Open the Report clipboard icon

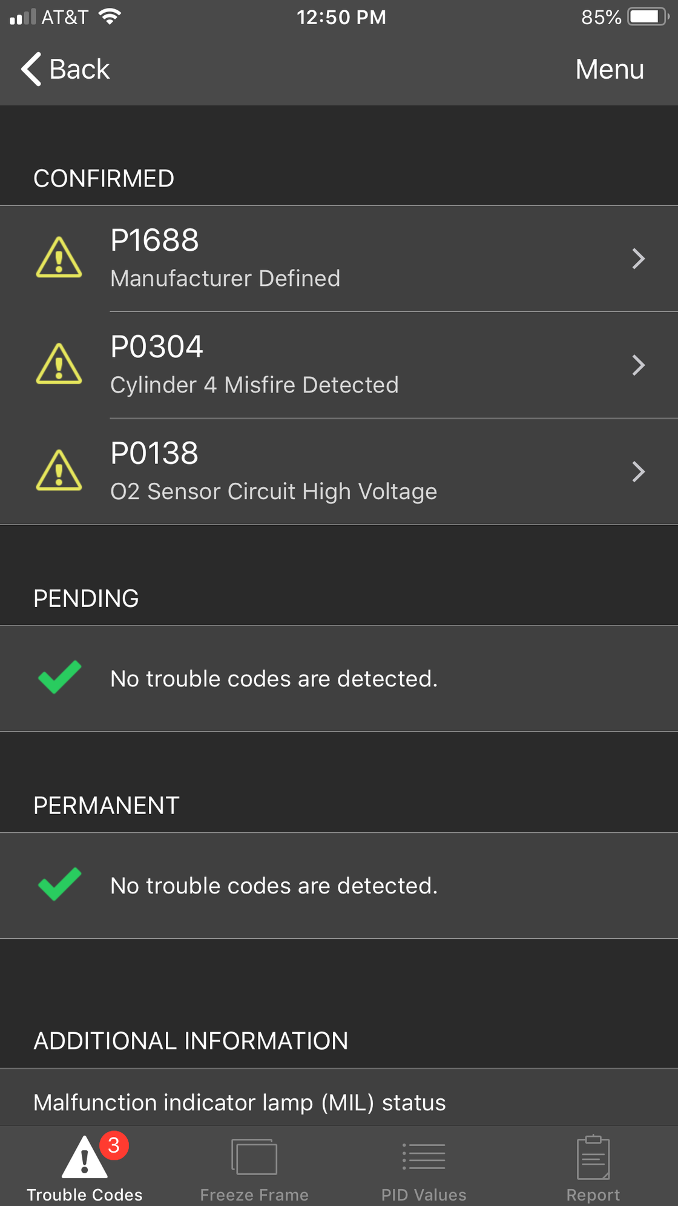tap(593, 1157)
